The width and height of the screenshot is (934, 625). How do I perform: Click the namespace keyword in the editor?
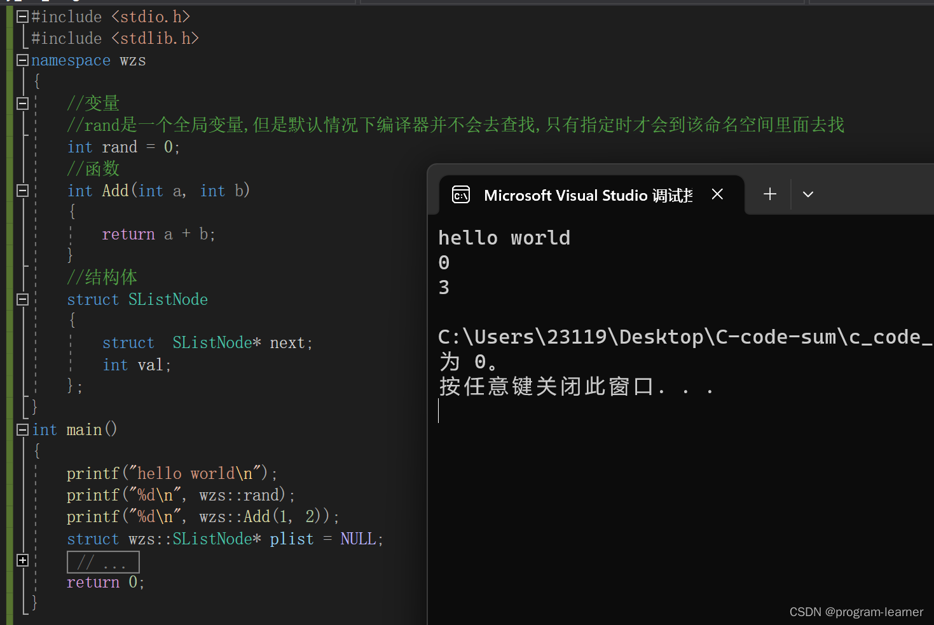tap(71, 60)
